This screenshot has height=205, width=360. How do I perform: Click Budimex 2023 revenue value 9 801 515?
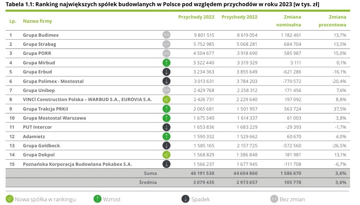click(x=204, y=35)
